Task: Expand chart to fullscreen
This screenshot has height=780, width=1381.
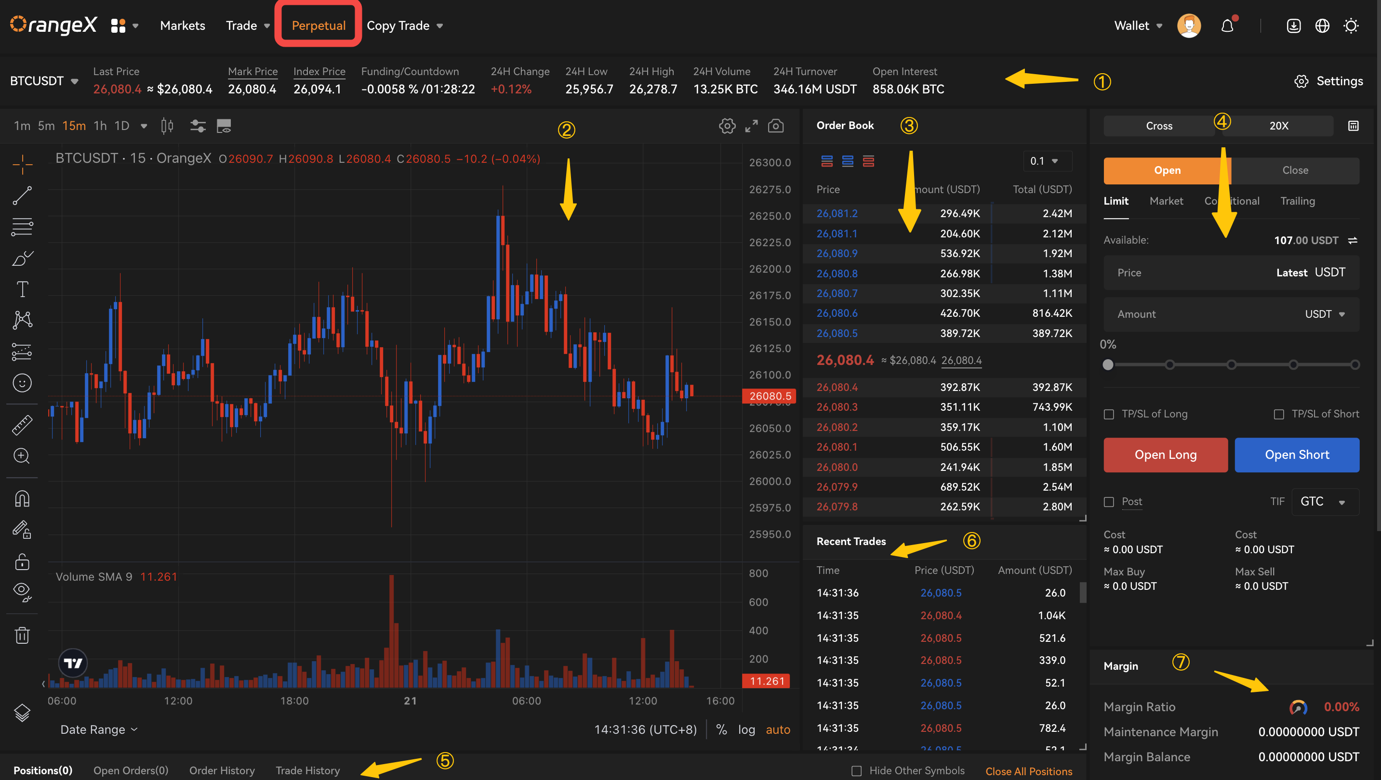Action: (751, 126)
